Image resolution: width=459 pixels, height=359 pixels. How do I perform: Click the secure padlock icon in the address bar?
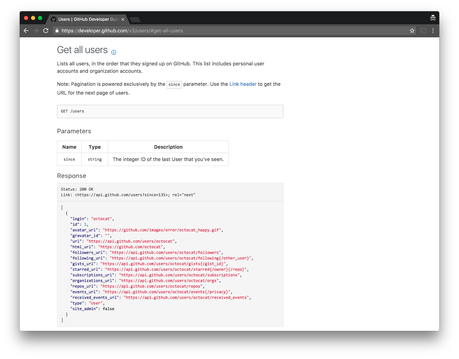tap(57, 31)
